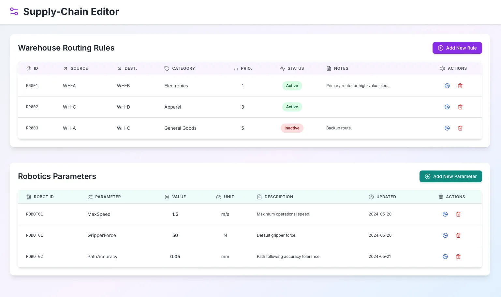
Task: Click the edit icon for ROBOT02 PathAccuracy
Action: point(445,257)
